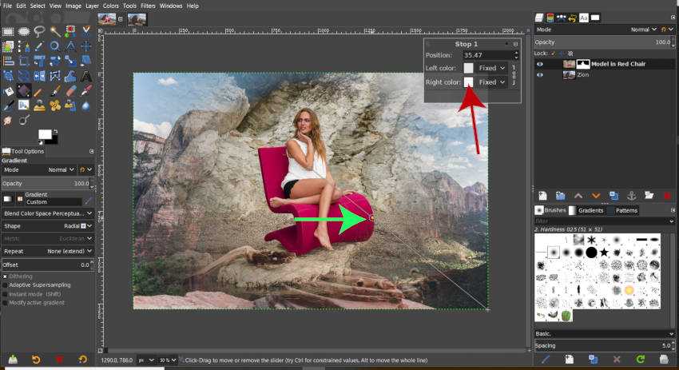This screenshot has height=370, width=679.
Task: Switch to the Patterns tab
Action: [625, 210]
